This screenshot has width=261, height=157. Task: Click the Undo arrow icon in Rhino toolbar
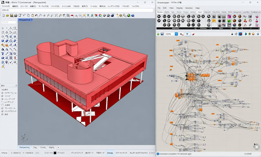click(36, 15)
